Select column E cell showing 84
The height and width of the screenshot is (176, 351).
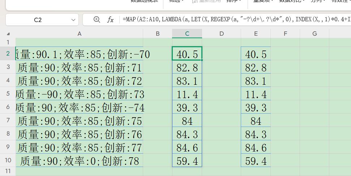[256, 120]
